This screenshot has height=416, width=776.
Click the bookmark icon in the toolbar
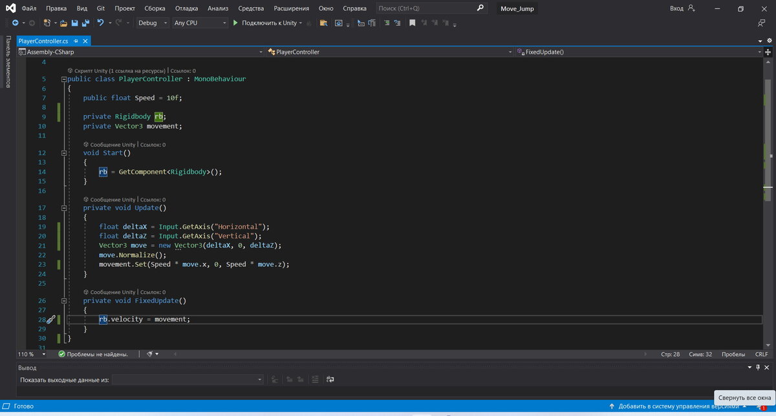pos(413,23)
